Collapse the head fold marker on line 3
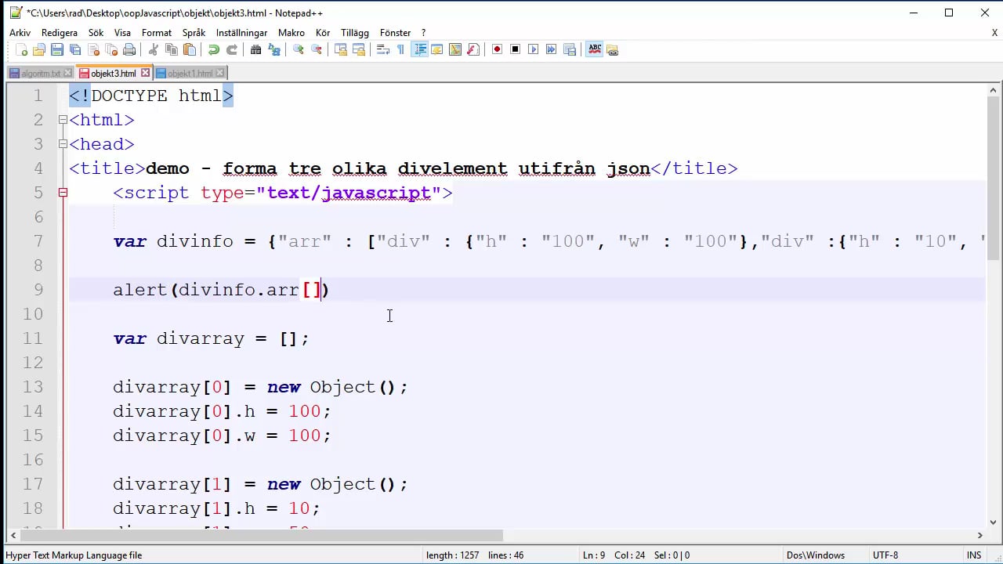 (x=63, y=144)
